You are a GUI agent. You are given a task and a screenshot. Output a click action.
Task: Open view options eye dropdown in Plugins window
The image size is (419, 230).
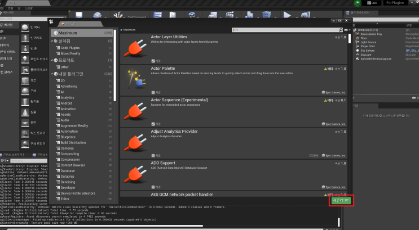coord(347,30)
